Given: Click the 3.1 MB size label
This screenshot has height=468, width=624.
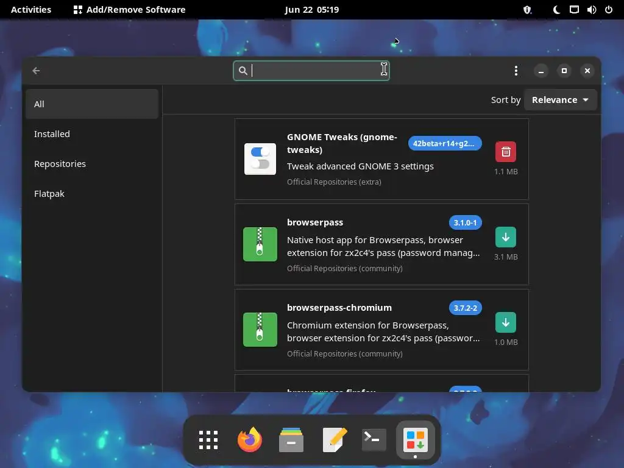Looking at the screenshot, I should [506, 257].
